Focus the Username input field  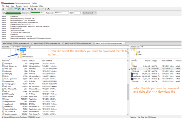(x=38, y=13)
